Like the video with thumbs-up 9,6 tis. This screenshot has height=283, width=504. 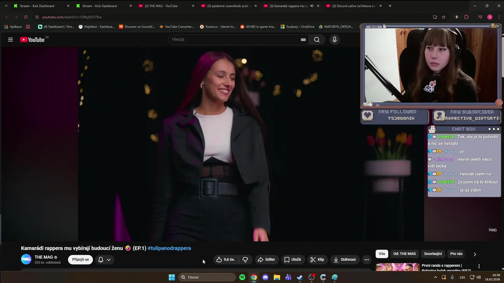(x=225, y=259)
